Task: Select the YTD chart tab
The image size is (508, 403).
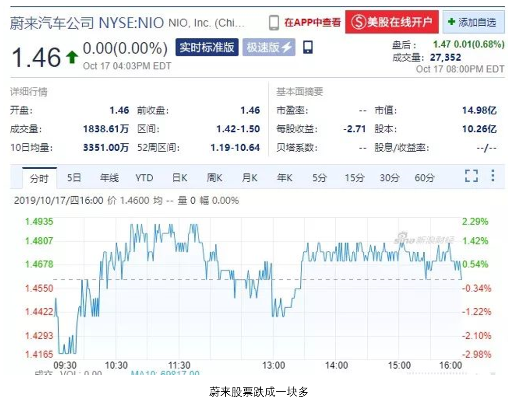Action: [x=144, y=178]
